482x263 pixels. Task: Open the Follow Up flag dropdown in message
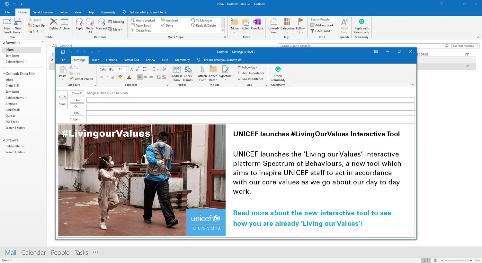[x=247, y=67]
